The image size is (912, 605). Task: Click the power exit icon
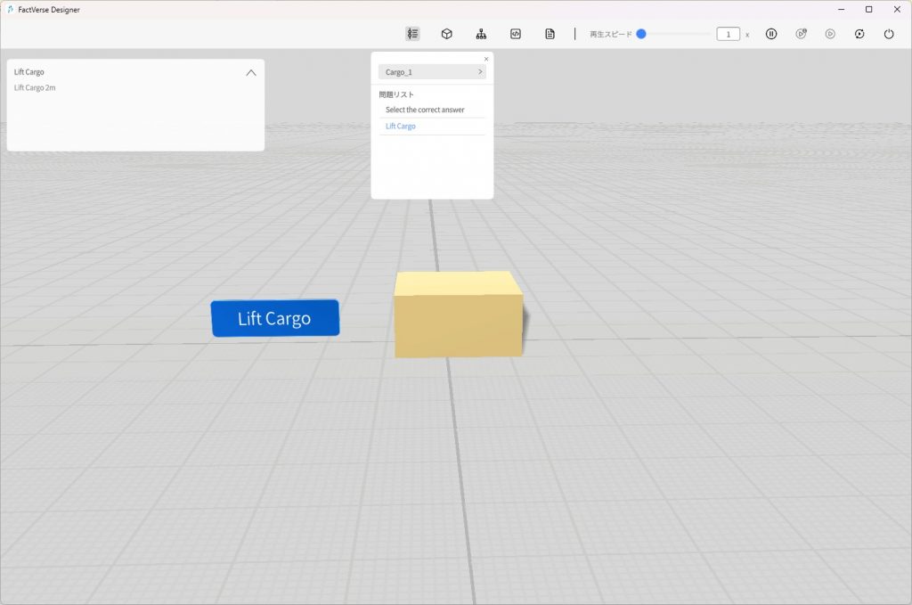tap(889, 34)
